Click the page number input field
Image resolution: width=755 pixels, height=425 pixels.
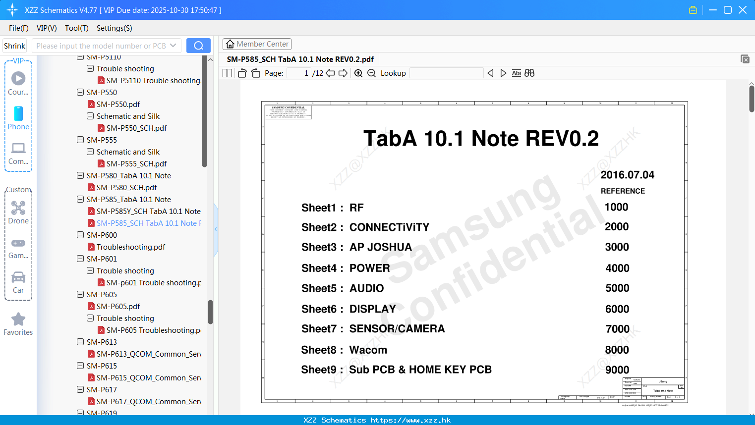299,73
